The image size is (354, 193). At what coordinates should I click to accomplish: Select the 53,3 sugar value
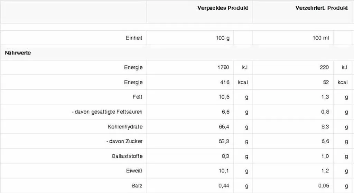tap(224, 141)
